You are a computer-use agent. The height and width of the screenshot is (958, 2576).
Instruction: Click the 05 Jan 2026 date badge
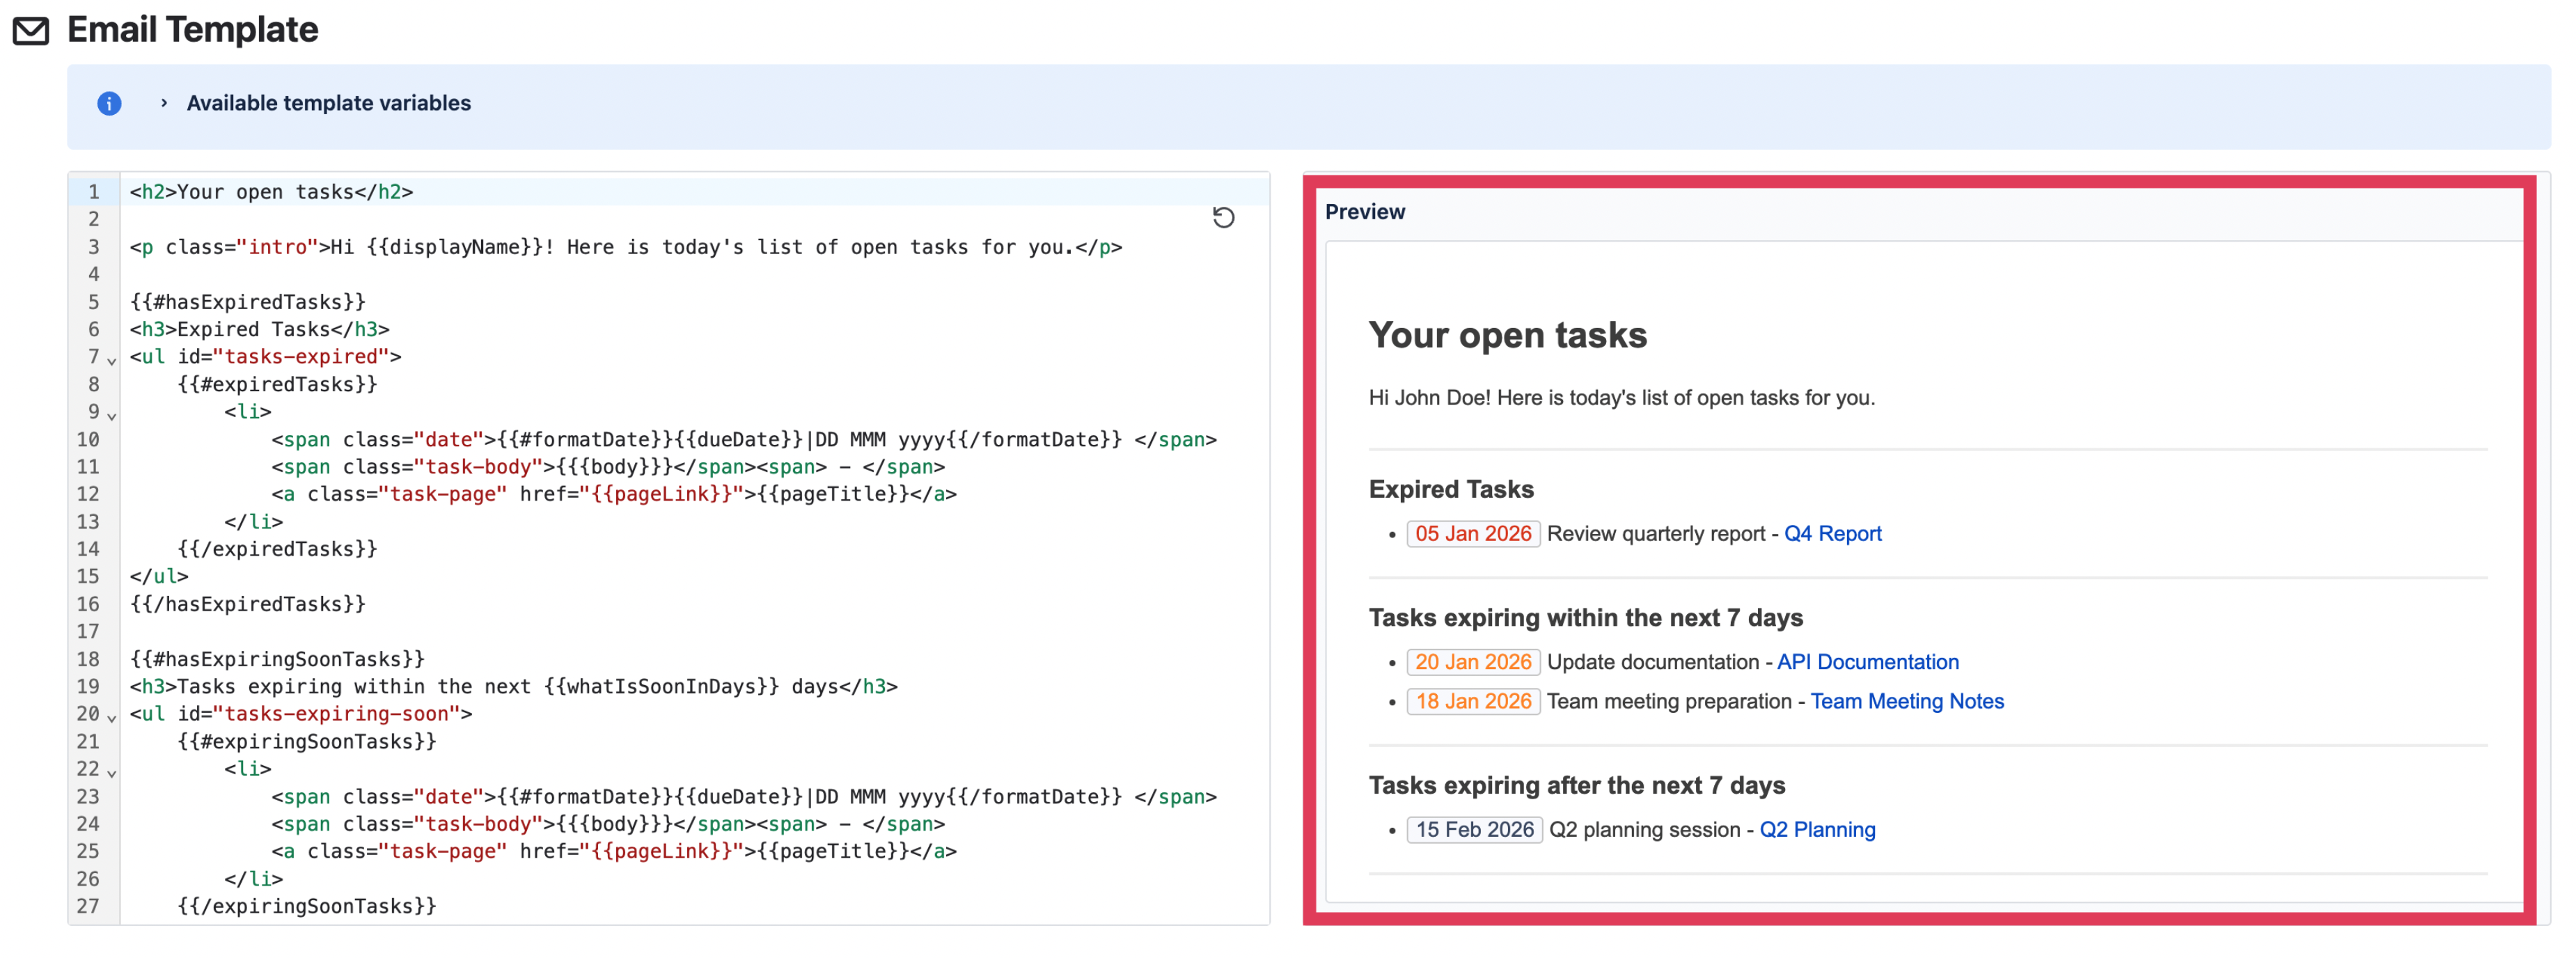click(x=1472, y=533)
